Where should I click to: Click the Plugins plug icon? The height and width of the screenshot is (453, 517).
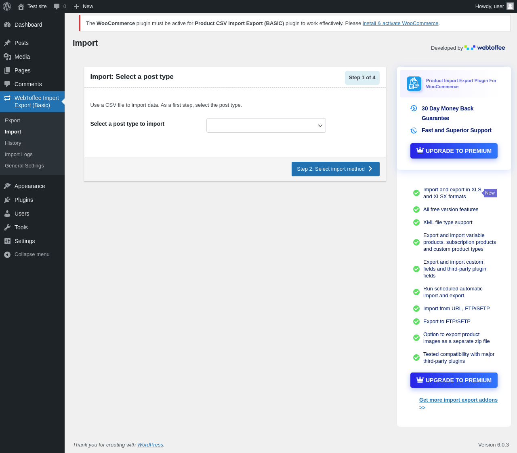pyautogui.click(x=7, y=200)
